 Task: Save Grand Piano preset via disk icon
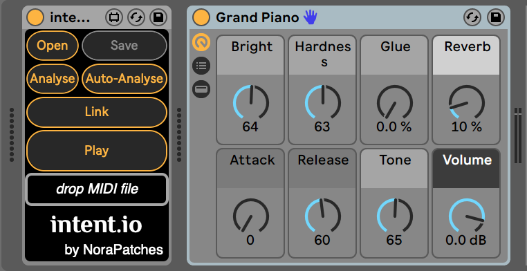495,17
